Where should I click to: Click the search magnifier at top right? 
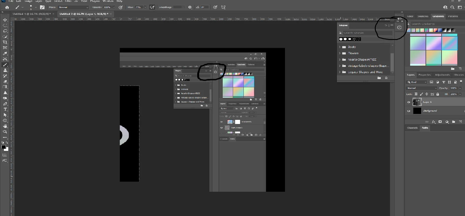452,7
